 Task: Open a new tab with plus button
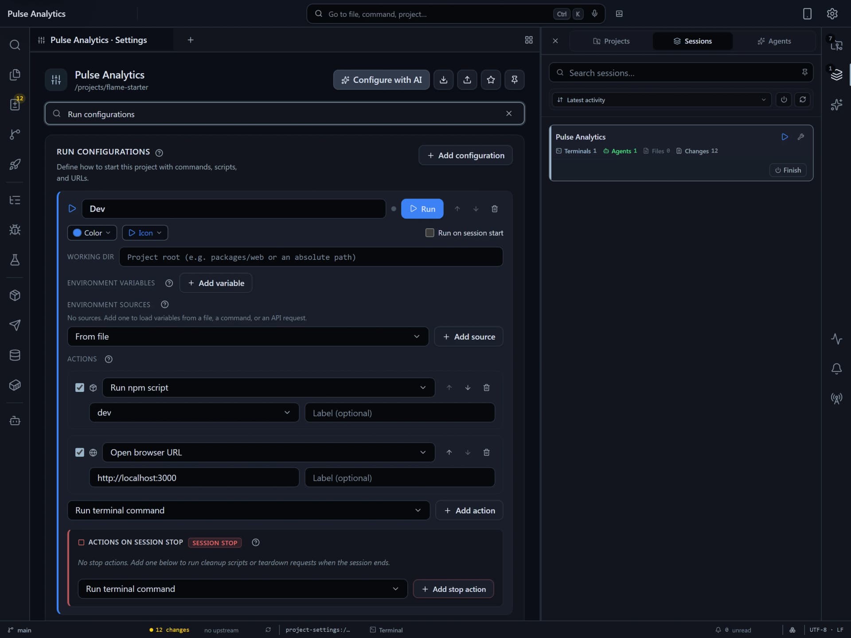(x=191, y=40)
